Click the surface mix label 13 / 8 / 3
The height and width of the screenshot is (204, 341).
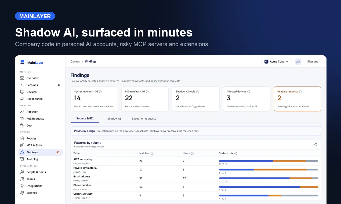pos(223,164)
